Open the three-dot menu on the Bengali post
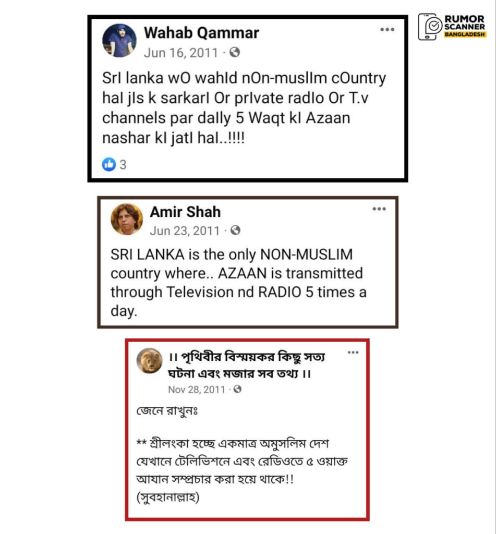Image resolution: width=496 pixels, height=534 pixels. coord(353,352)
